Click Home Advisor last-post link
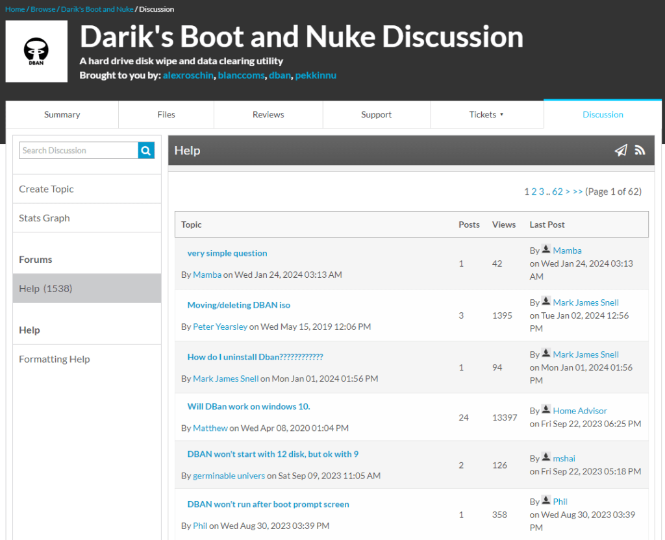Viewport: 665px width, 540px height. [x=580, y=411]
